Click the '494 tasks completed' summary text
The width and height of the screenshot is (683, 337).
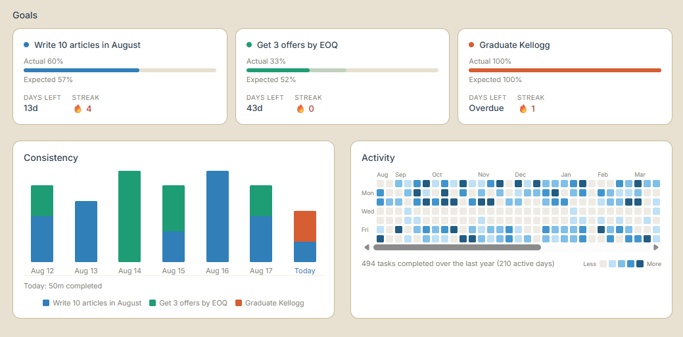click(x=458, y=263)
